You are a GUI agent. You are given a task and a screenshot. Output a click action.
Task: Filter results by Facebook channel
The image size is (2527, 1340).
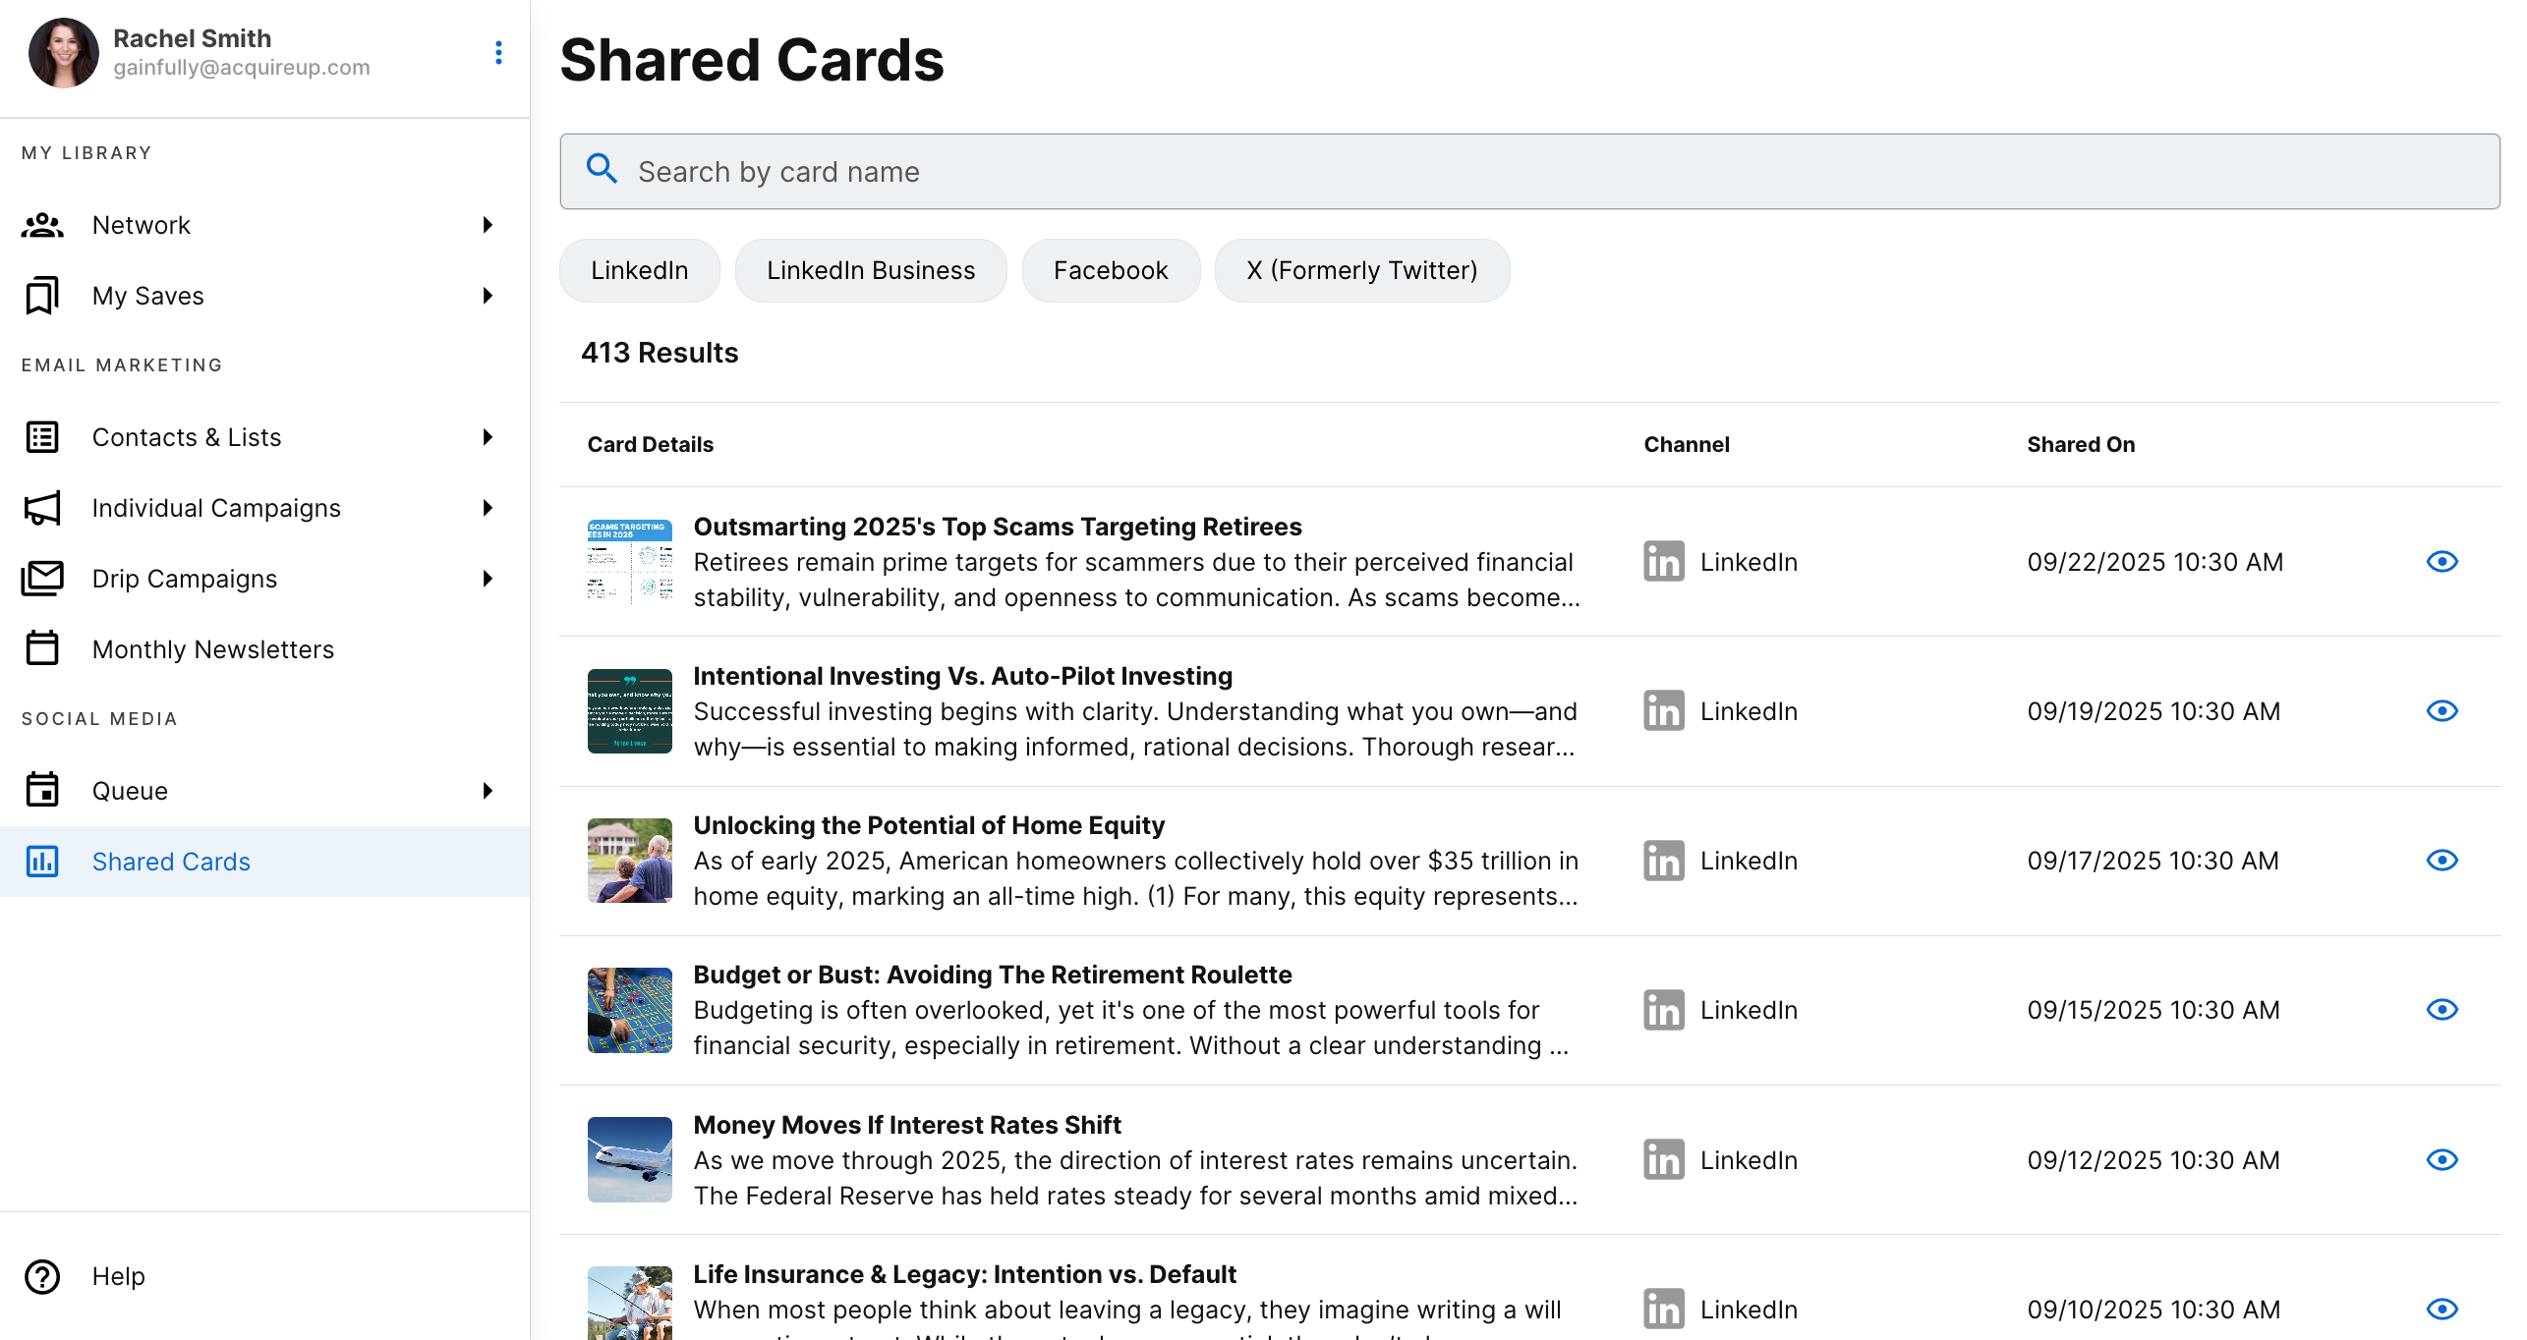1111,270
